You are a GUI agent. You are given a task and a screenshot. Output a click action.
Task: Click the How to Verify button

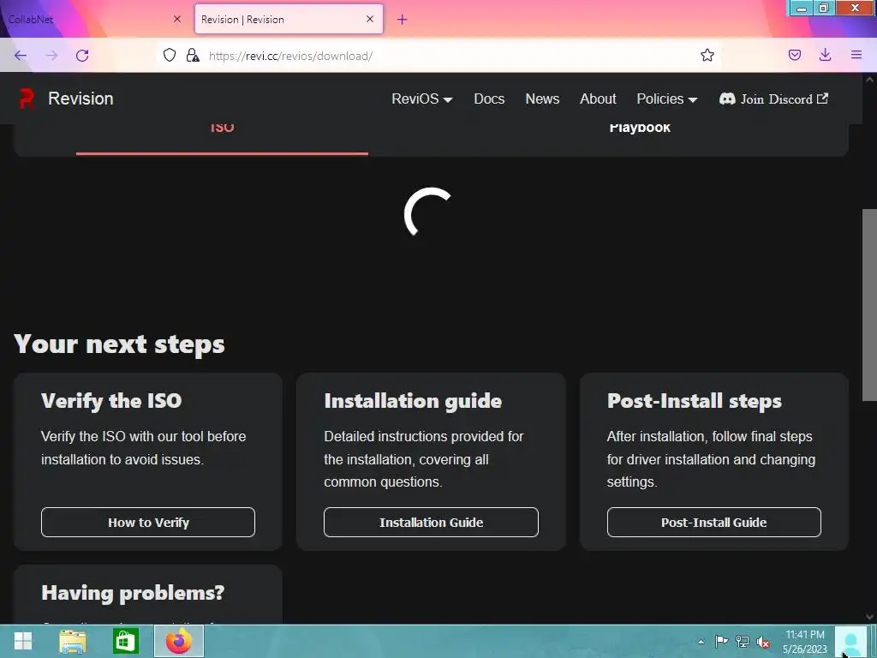coord(148,522)
